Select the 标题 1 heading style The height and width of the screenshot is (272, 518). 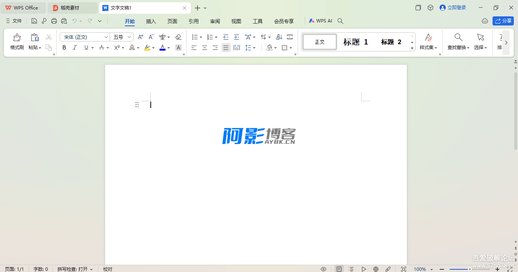pyautogui.click(x=355, y=42)
